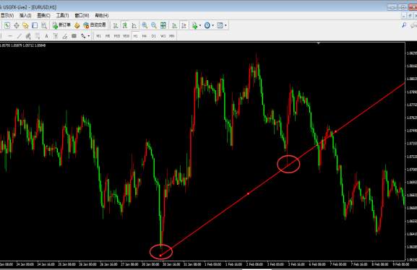The height and width of the screenshot is (270, 417).
Task: Select the equidistant channel tool
Action: point(28,36)
